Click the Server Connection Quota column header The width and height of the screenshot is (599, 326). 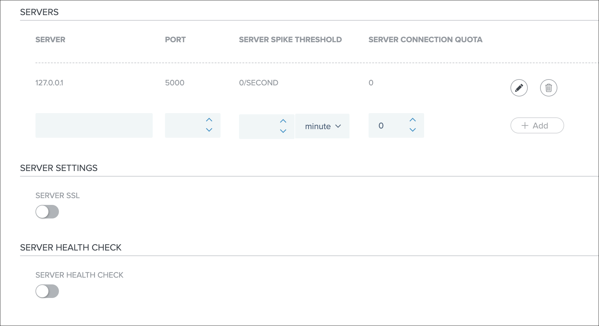[425, 39]
